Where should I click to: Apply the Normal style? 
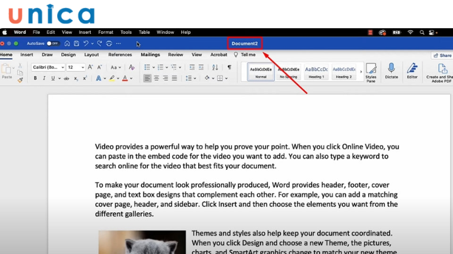pos(261,72)
